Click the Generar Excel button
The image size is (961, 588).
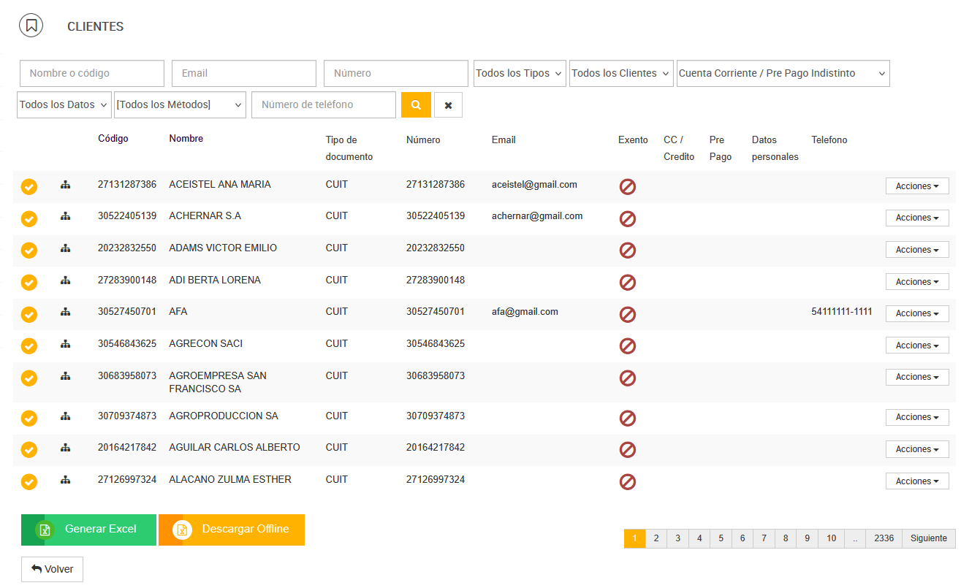(89, 530)
